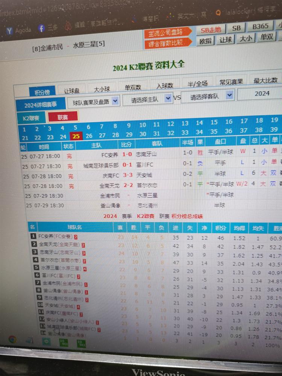Go to round 1
This screenshot has width=282, height=376.
(24, 130)
